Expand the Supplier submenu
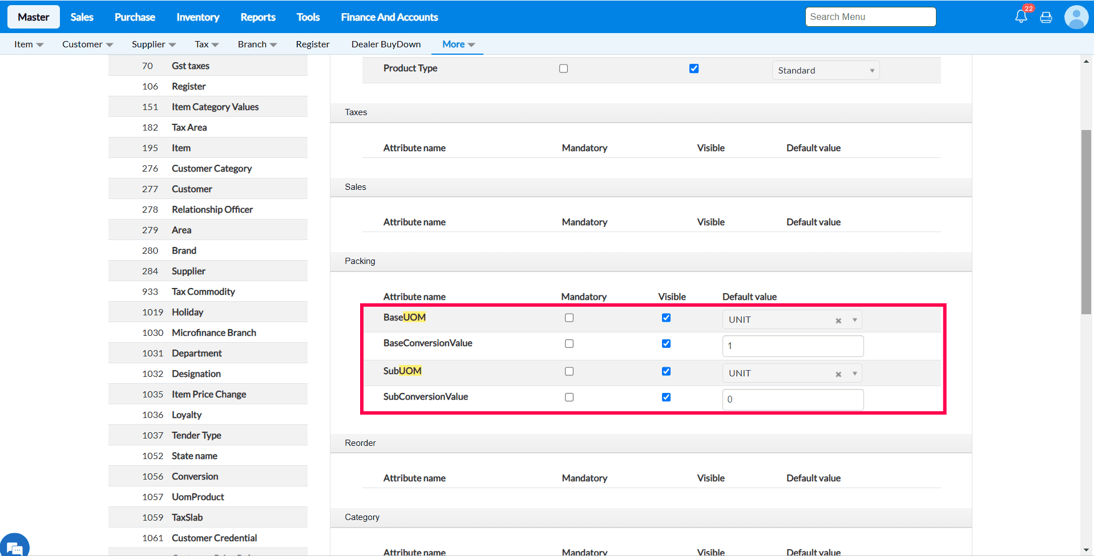The image size is (1094, 556). click(154, 44)
